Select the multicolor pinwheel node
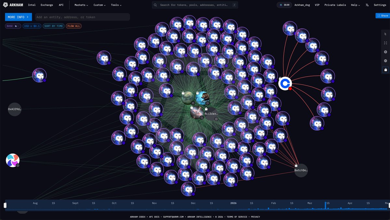Screen dimensions: 390x220 (13, 160)
